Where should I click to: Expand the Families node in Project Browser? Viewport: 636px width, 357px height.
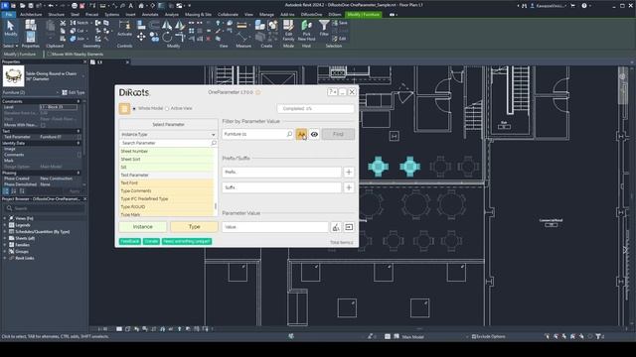(5, 245)
